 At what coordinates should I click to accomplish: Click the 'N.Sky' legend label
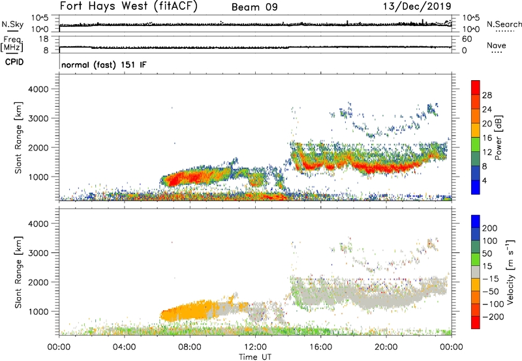tap(12, 24)
